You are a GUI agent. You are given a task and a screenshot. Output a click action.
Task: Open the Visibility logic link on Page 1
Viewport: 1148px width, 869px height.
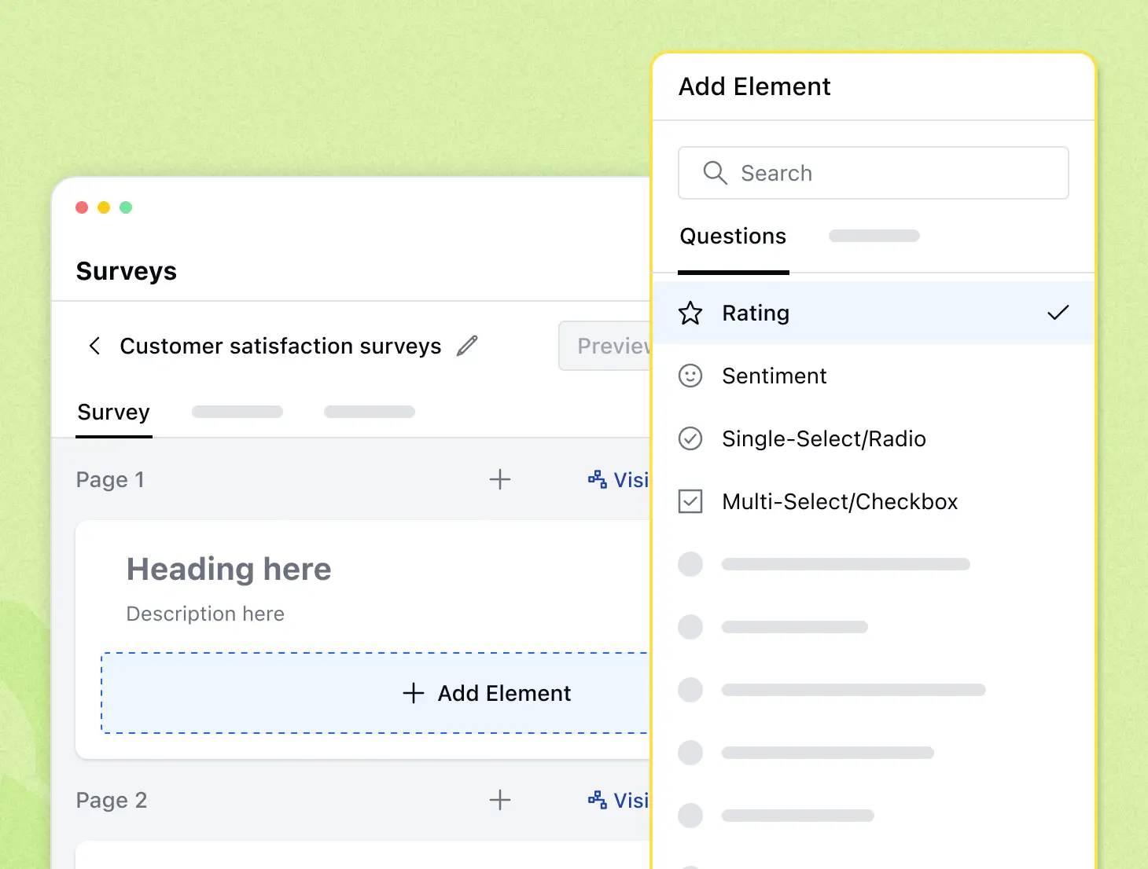(619, 479)
